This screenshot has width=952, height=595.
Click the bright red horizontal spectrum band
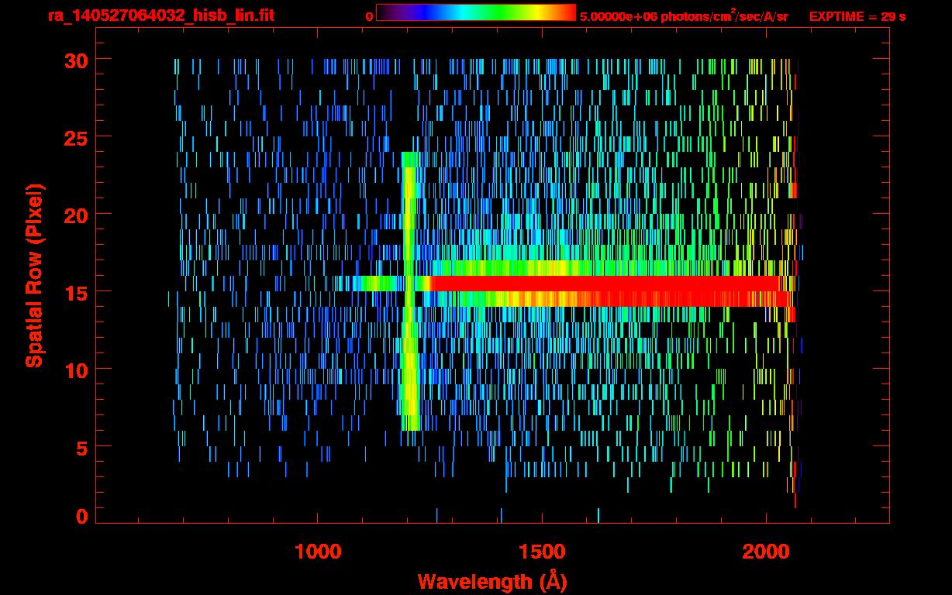tap(609, 291)
